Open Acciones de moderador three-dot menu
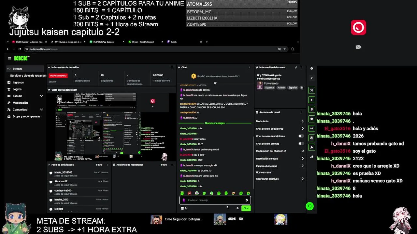This screenshot has height=234, width=417. click(x=172, y=165)
